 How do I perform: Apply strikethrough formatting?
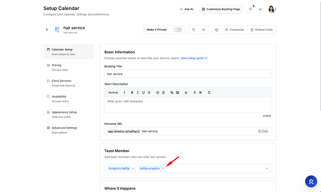click(x=149, y=93)
